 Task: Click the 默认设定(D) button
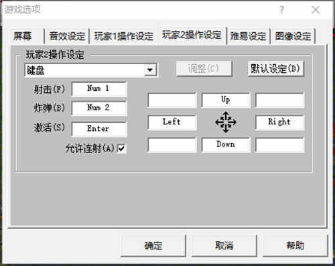tap(275, 69)
